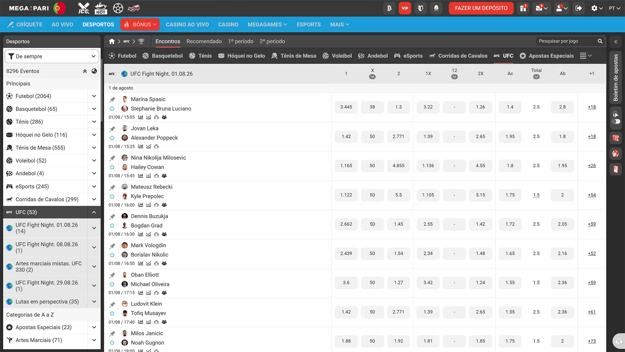Favorite the Leka vs Poppeck fight
The image size is (625, 352).
112,138
